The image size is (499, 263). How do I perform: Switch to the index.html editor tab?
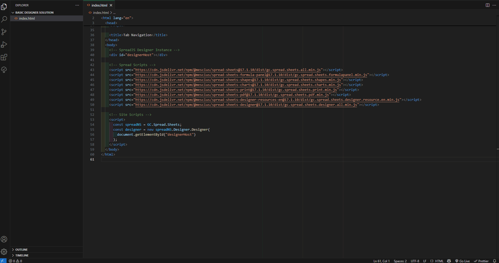(x=99, y=5)
